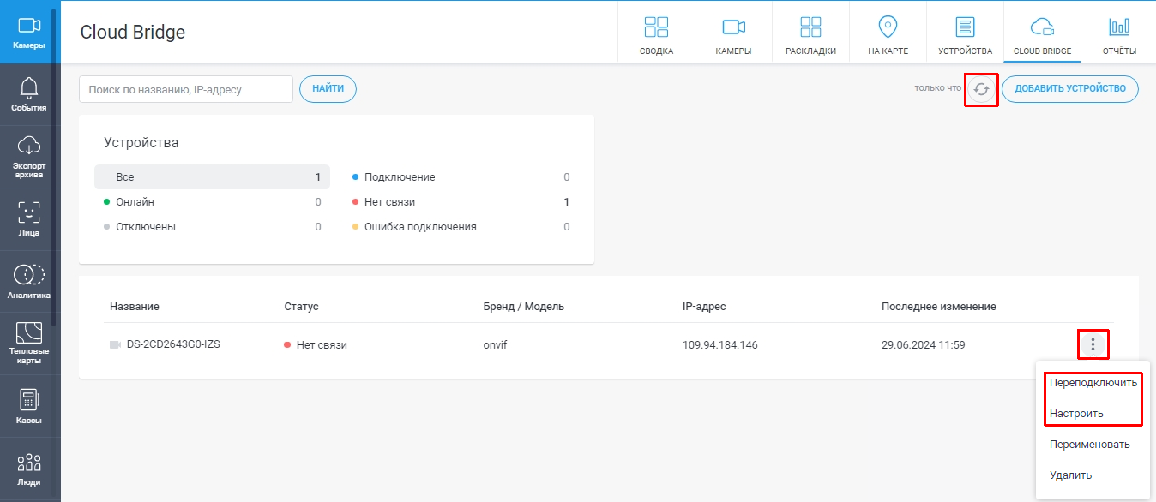Filter devices by Онлайн status
1156x502 pixels.
(x=212, y=202)
